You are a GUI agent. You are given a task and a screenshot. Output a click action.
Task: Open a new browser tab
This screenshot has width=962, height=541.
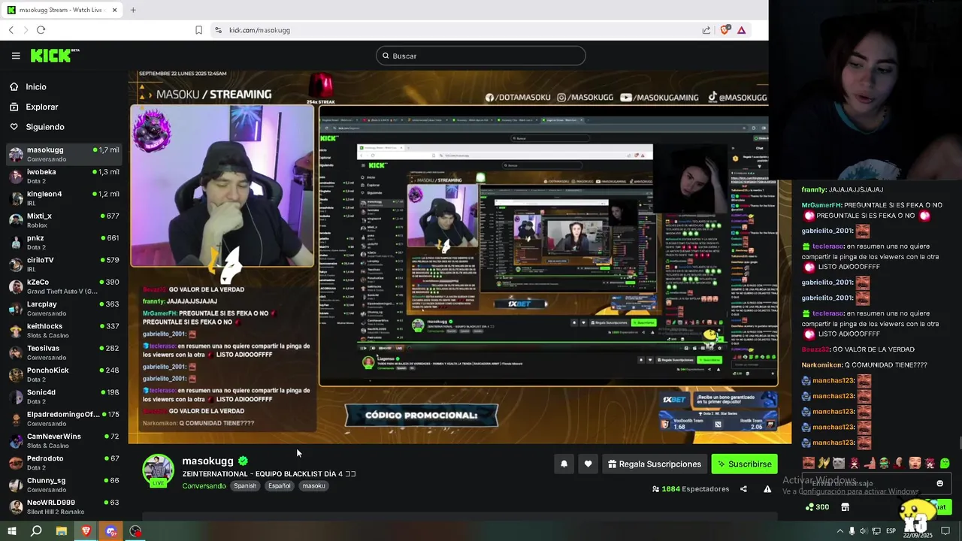(x=133, y=10)
